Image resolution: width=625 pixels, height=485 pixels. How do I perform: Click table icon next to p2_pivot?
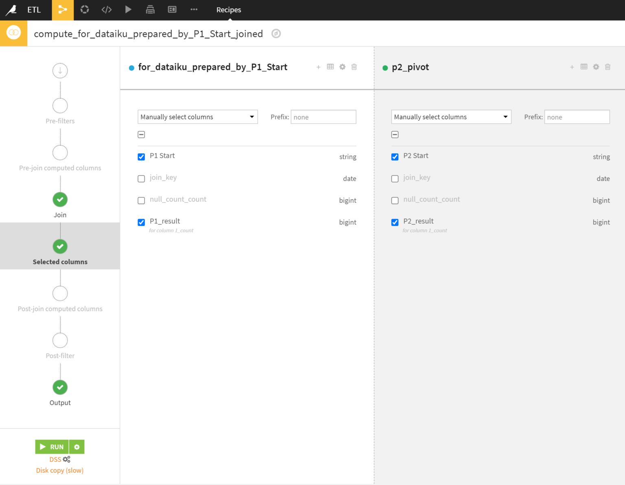pos(584,67)
